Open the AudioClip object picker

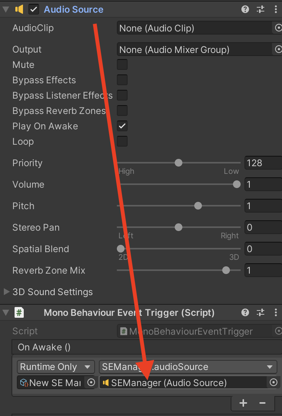pyautogui.click(x=279, y=28)
